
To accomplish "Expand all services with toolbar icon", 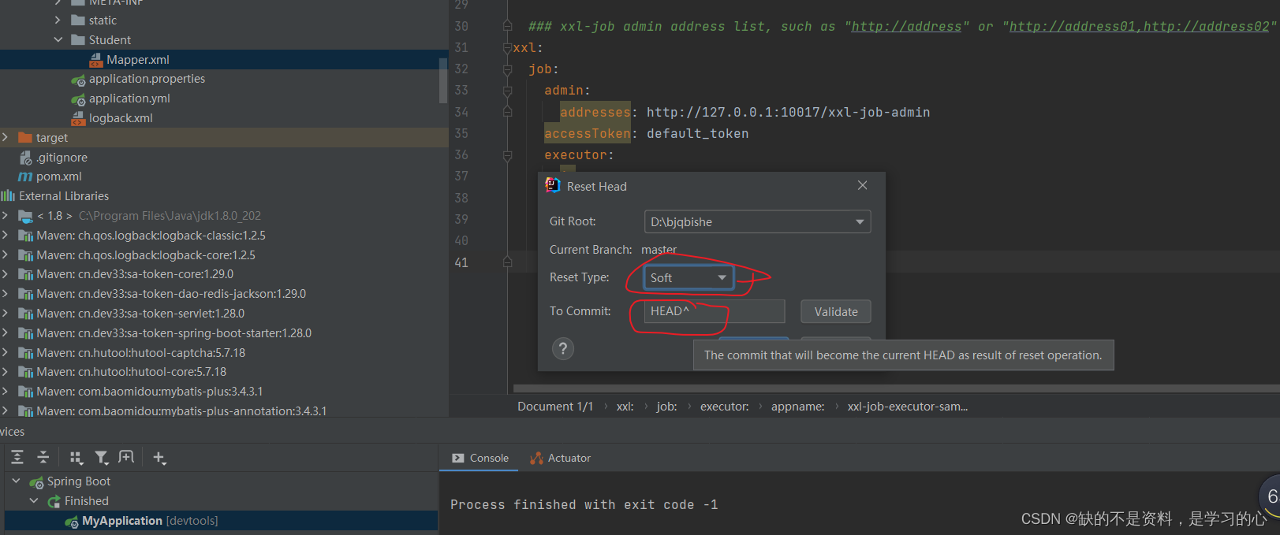I will point(17,457).
